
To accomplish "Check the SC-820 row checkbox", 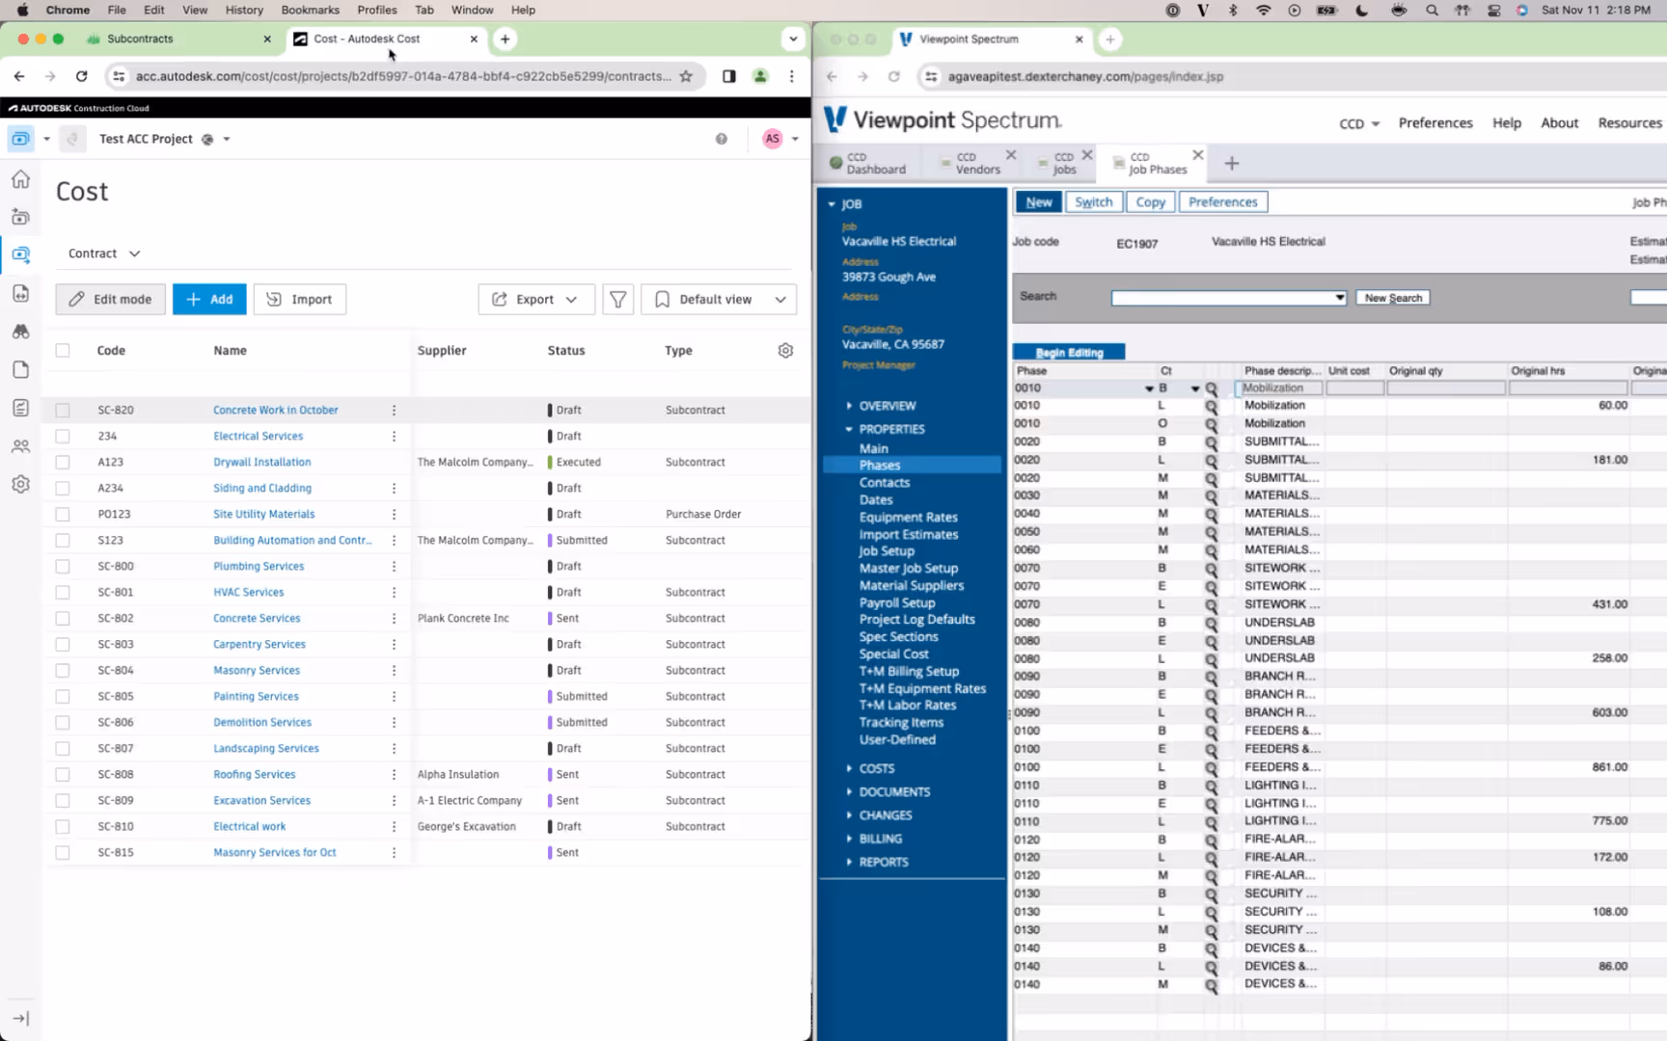I will tap(63, 410).
